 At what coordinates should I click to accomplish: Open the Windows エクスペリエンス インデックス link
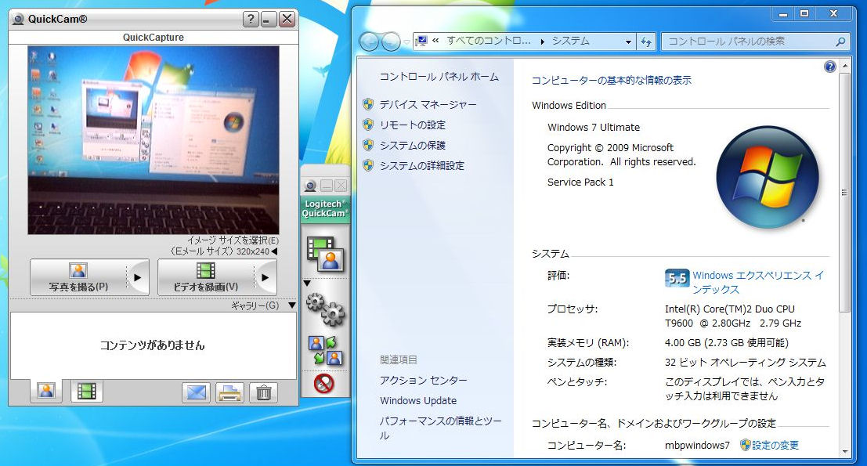coord(758,283)
